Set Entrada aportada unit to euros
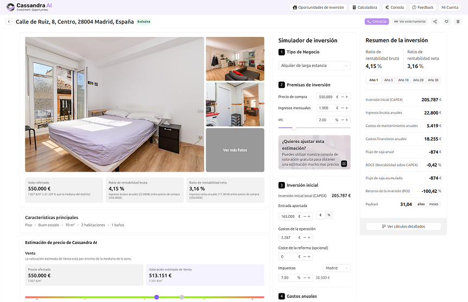 [320, 215]
